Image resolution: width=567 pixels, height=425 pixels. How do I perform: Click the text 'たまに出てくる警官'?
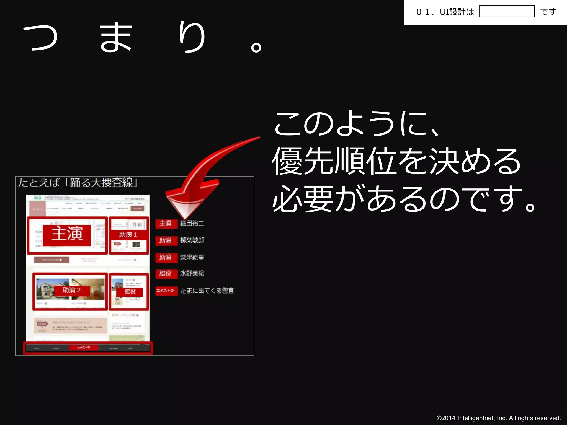tap(207, 291)
